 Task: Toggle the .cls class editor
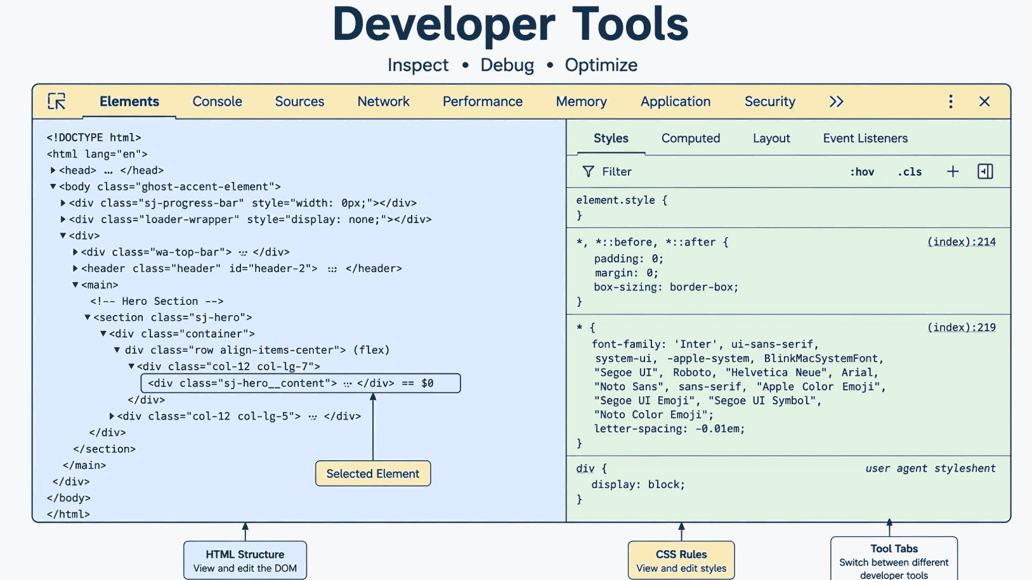[x=910, y=172]
